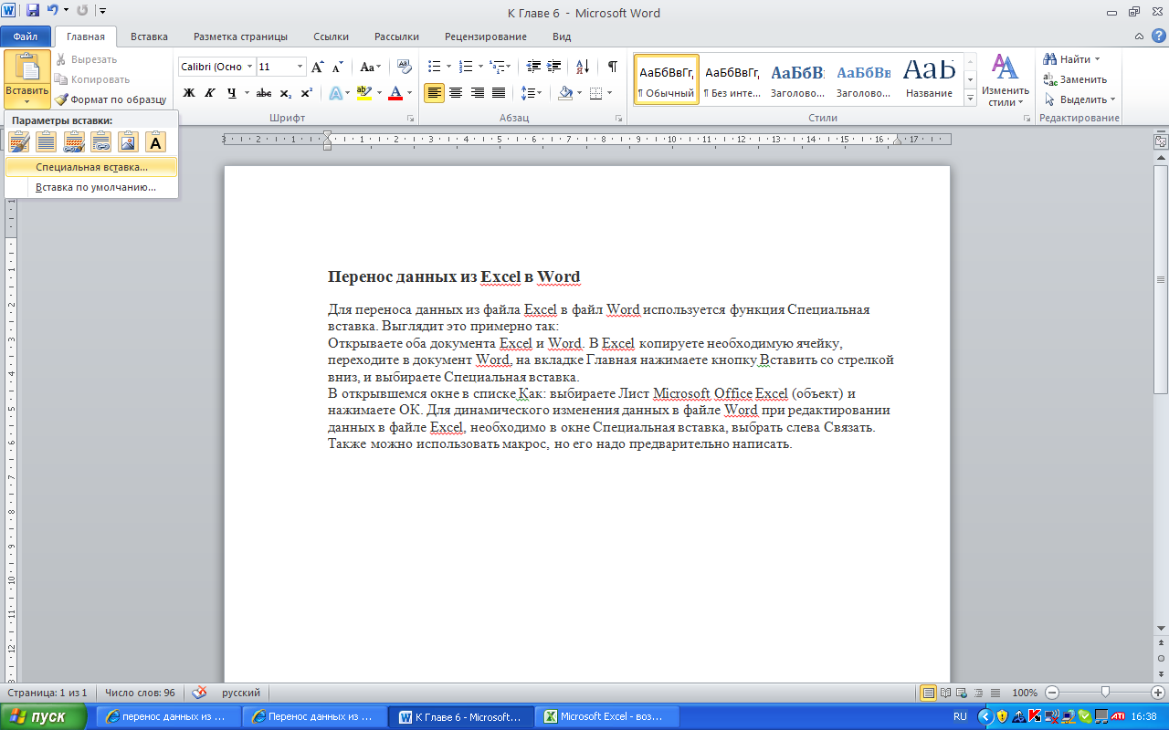Apply subscript formatting
Image resolution: width=1169 pixels, height=730 pixels.
pos(286,93)
